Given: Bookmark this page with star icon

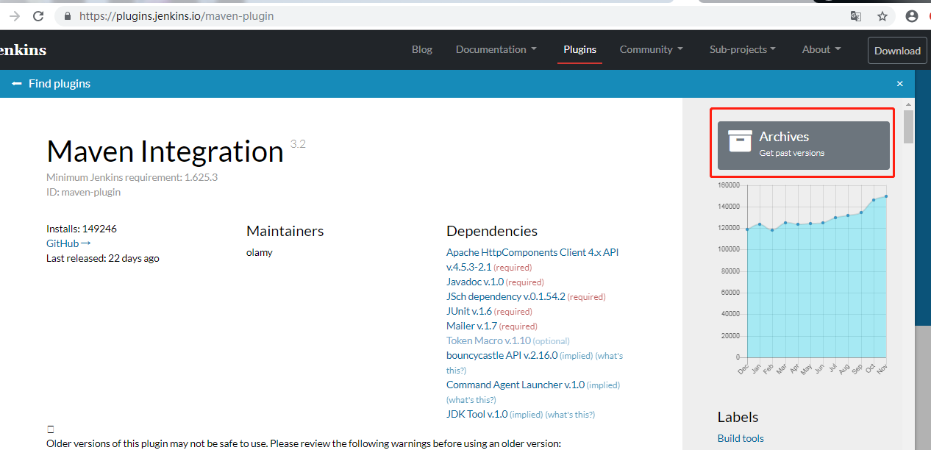Looking at the screenshot, I should [x=882, y=16].
